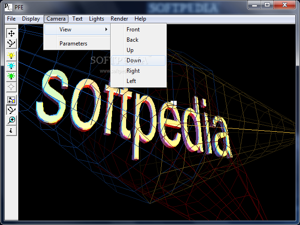The image size is (300, 225).
Task: Toggle the cyan light bulb
Action: [11, 66]
